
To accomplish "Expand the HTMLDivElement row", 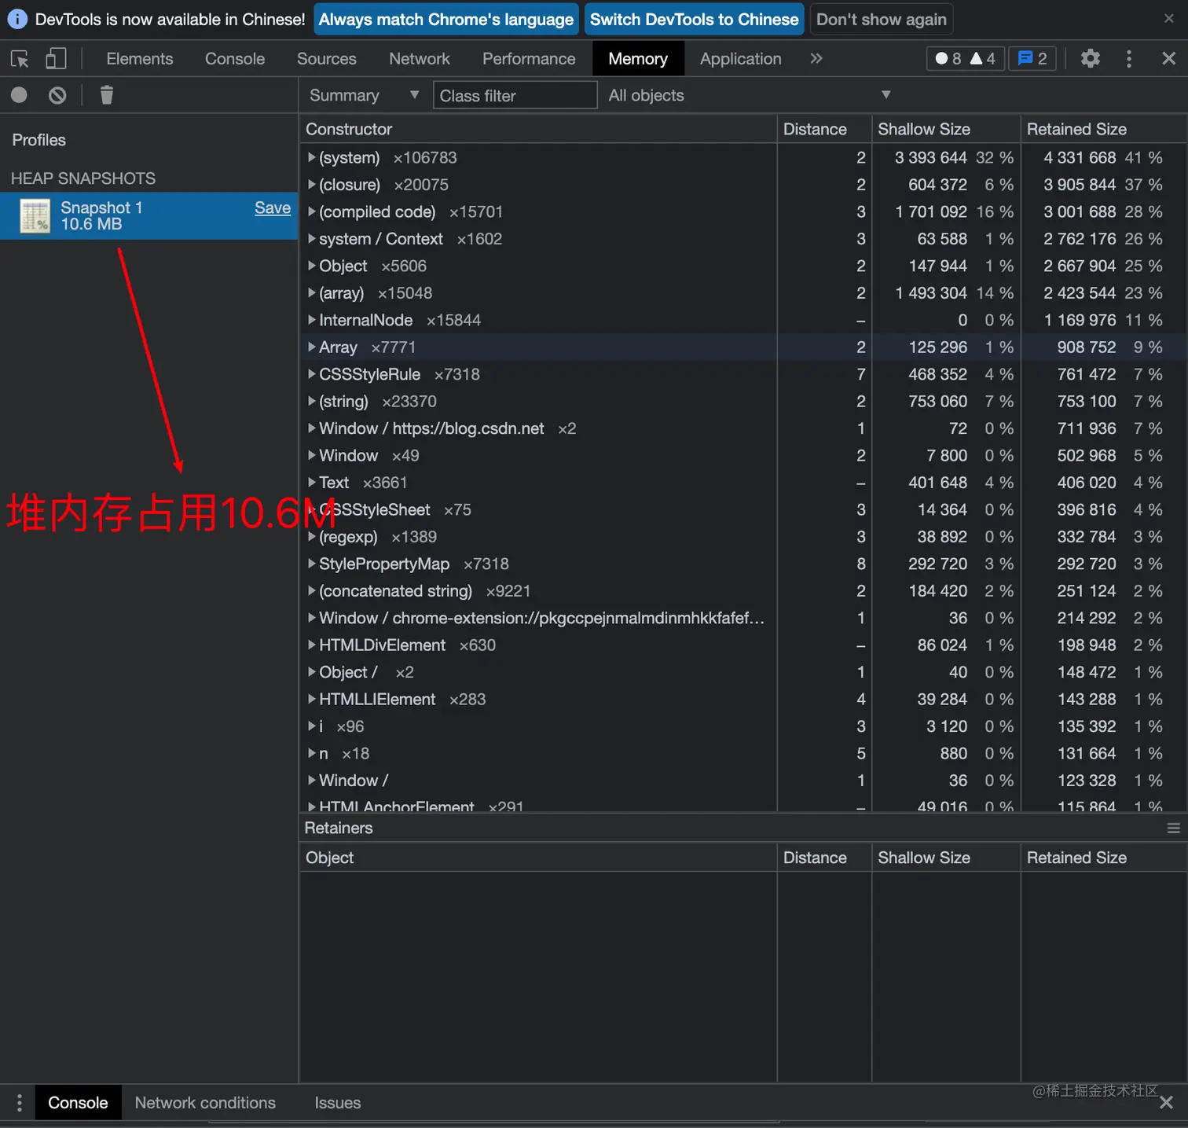I will click(x=312, y=645).
